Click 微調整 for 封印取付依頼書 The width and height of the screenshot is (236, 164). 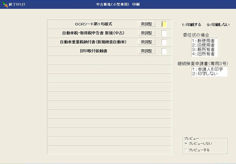[147, 51]
